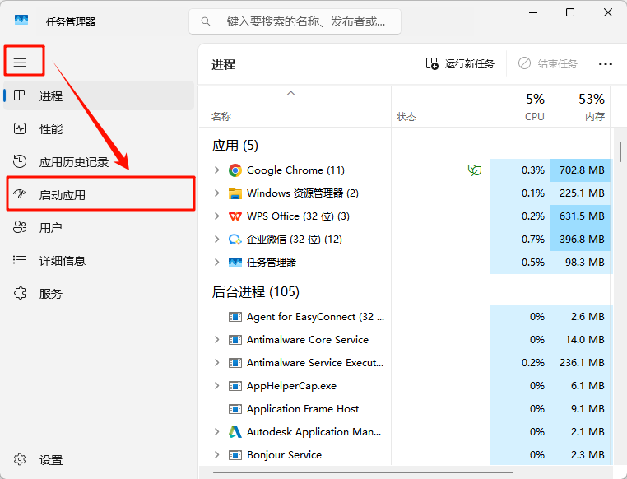627x479 pixels.
Task: Click the WPS Office app icon
Action: (x=235, y=216)
